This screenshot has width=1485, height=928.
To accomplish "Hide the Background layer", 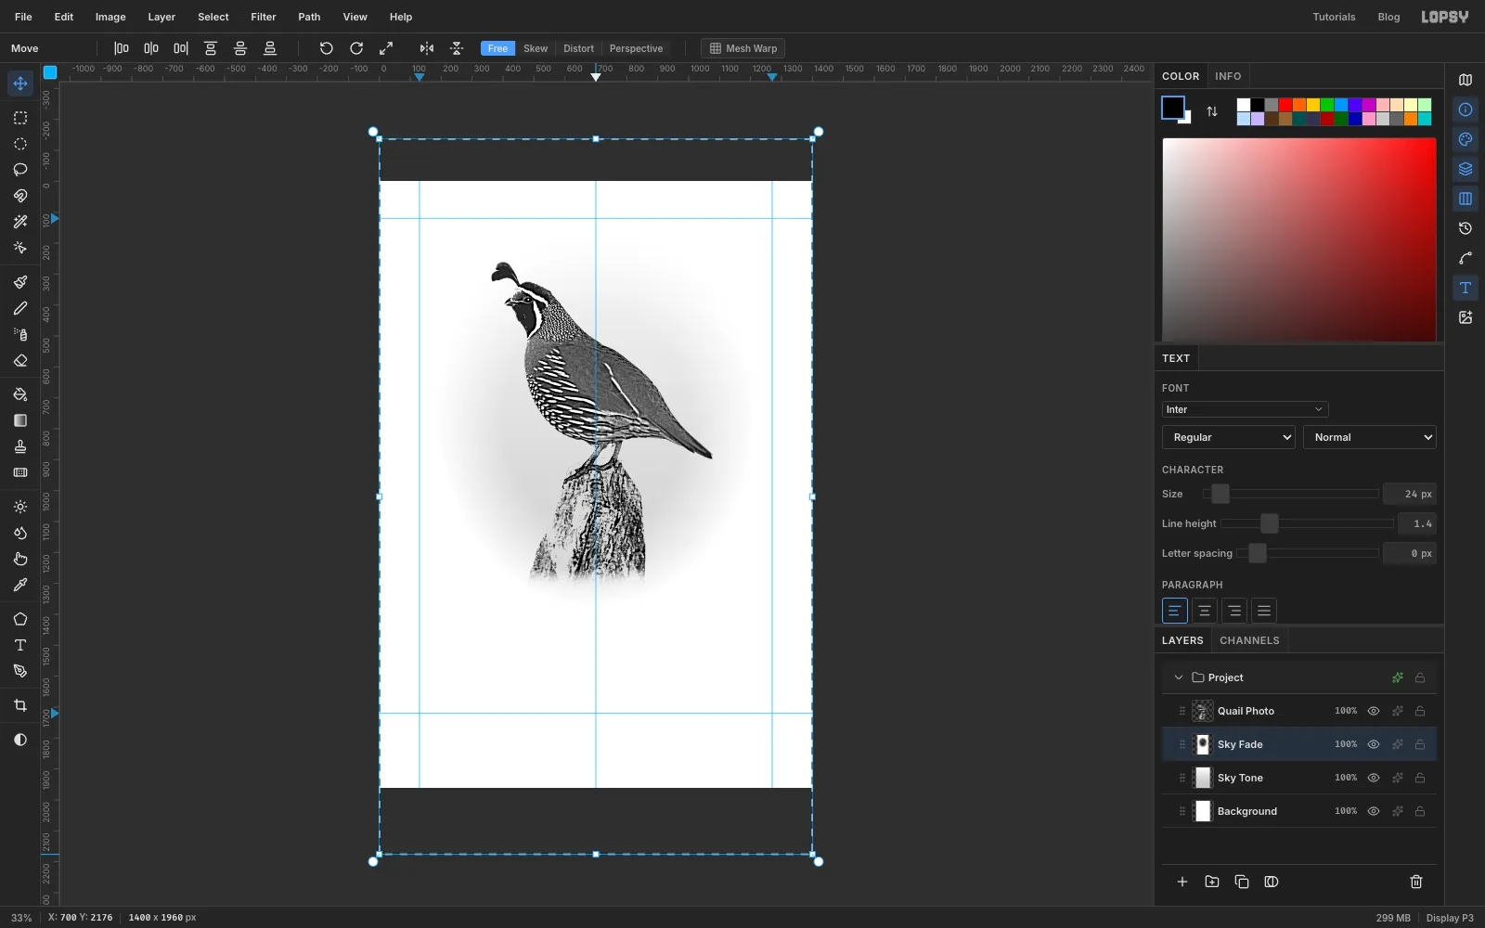I will [1374, 811].
